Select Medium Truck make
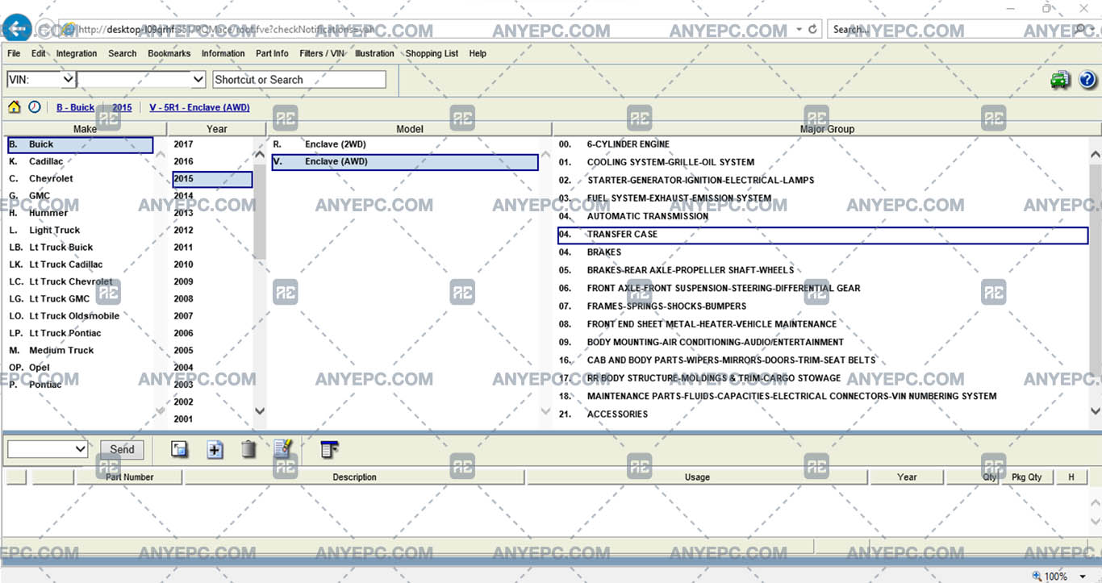This screenshot has height=583, width=1102. tap(61, 350)
